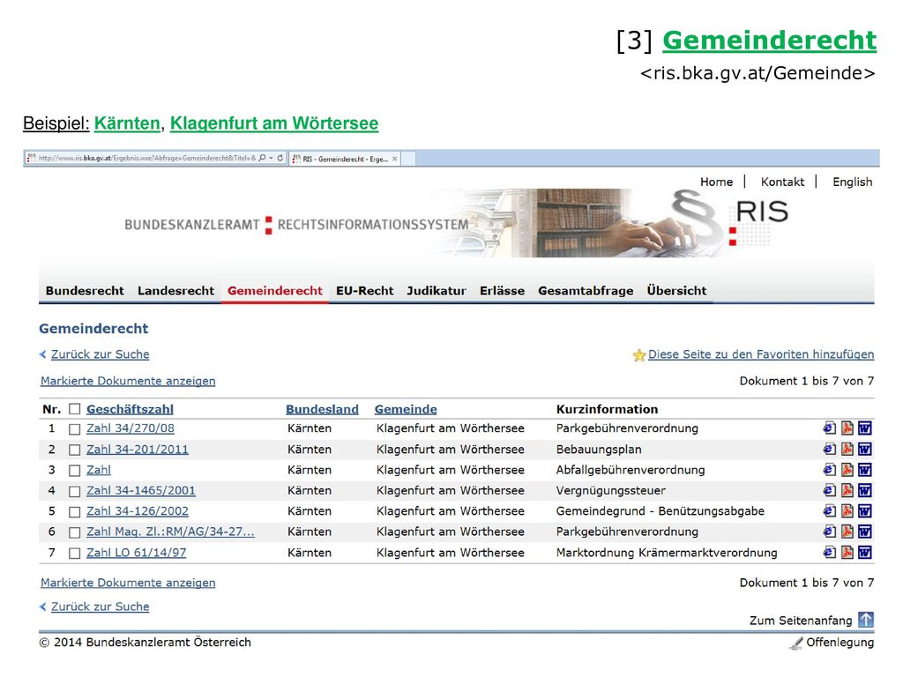Open the Judikatur tab
The width and height of the screenshot is (903, 677).
pyautogui.click(x=437, y=291)
